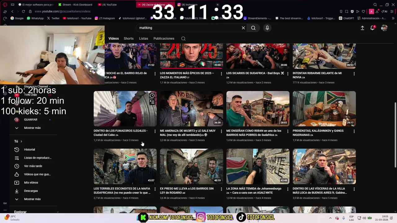The width and height of the screenshot is (397, 223).
Task: Go back with the browser back arrow
Action: [12, 11]
